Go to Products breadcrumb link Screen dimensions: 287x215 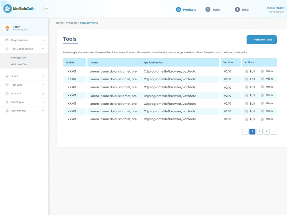[72, 23]
